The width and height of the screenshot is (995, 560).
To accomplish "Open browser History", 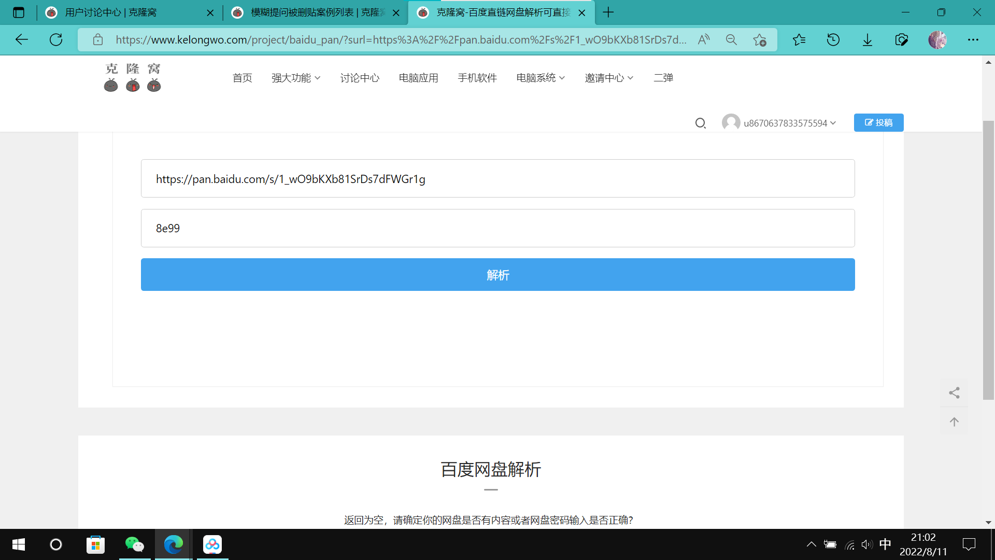I will click(833, 39).
